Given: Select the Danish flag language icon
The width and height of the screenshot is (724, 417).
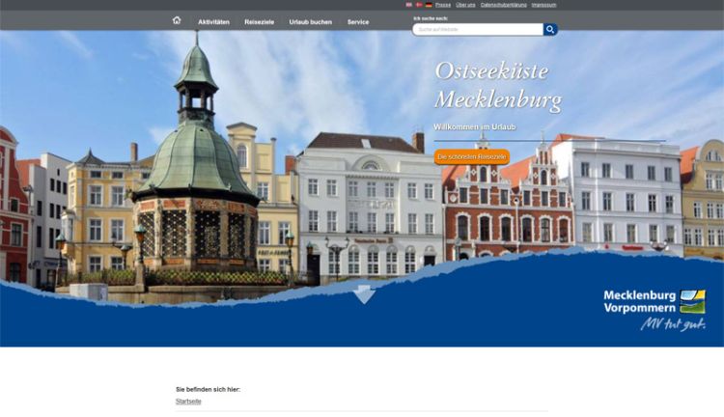Looking at the screenshot, I should [x=419, y=5].
